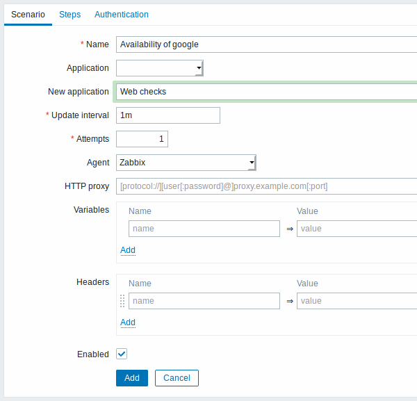Expand the Agent dropdown showing Zabbix
This screenshot has width=417, height=401.
click(x=186, y=163)
